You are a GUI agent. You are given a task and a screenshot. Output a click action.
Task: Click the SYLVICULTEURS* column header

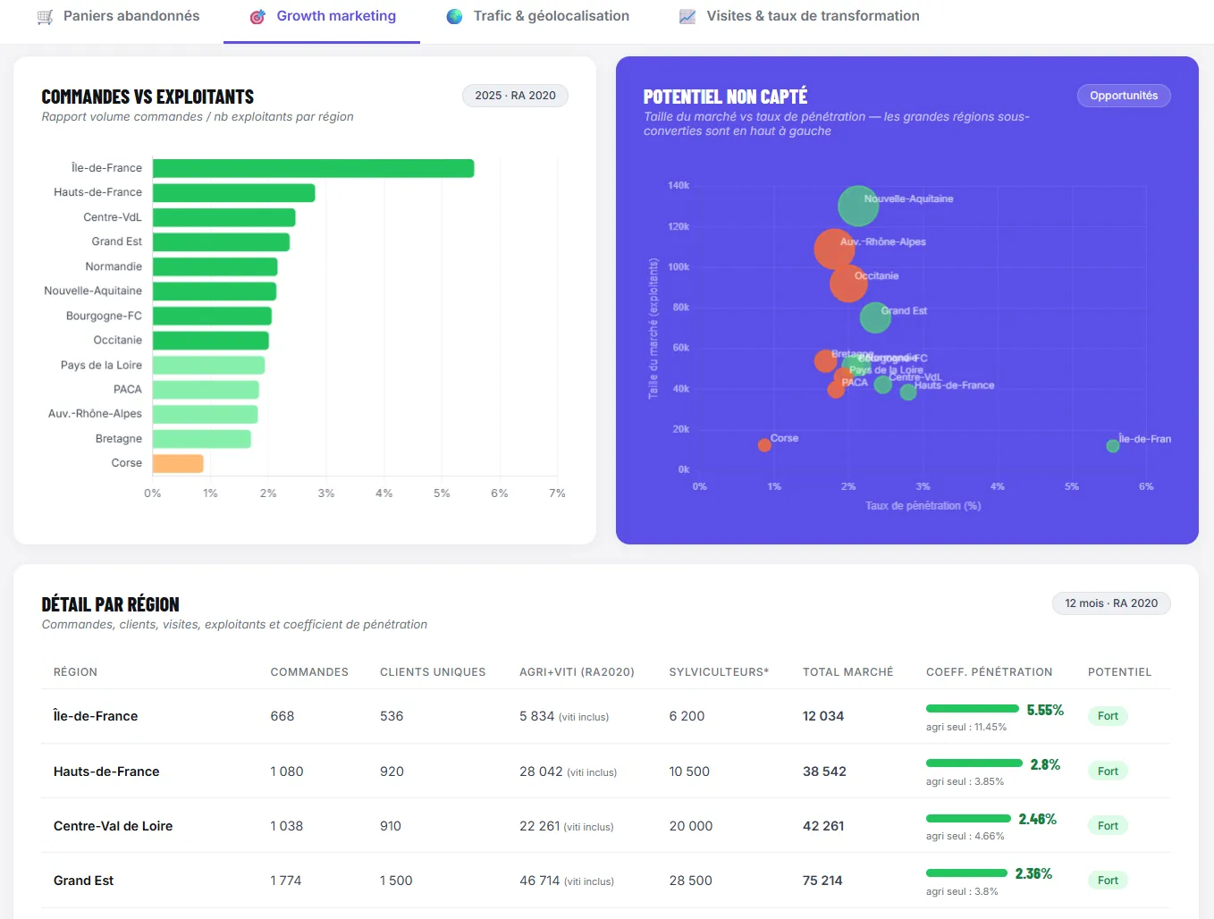(719, 672)
